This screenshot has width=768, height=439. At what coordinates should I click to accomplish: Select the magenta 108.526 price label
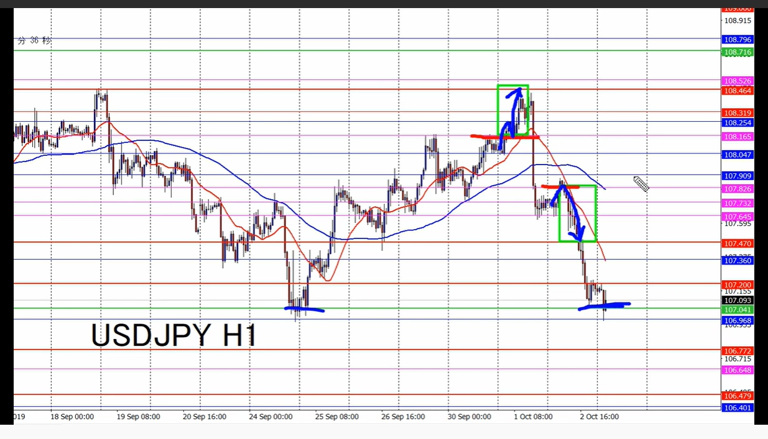737,81
